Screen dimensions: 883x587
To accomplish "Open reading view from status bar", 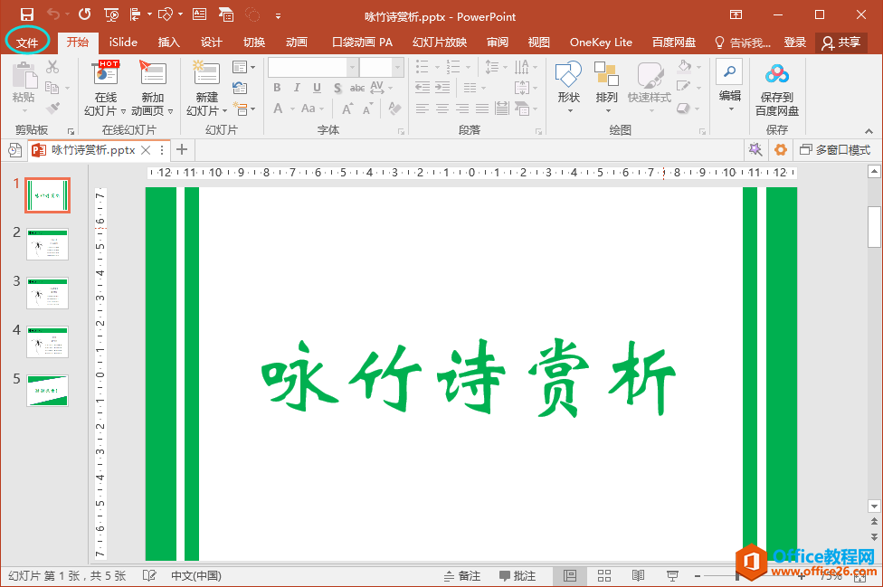I will 638,575.
